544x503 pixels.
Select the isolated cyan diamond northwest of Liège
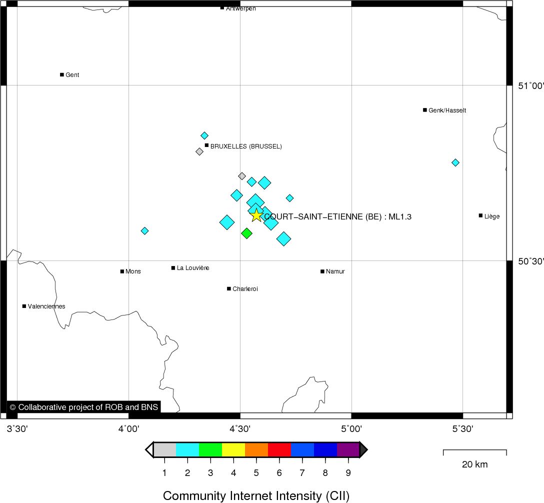pos(455,162)
